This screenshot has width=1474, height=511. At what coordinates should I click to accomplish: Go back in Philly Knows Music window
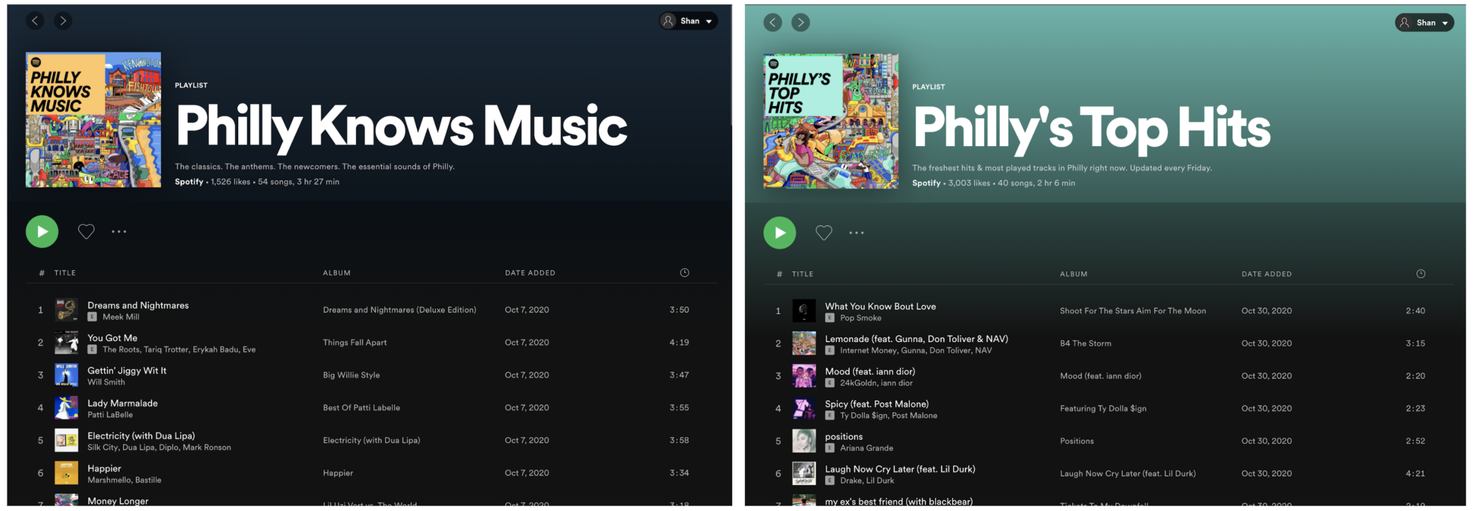35,21
